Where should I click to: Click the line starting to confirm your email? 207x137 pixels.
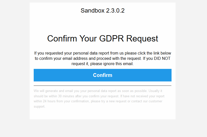pos(103,59)
